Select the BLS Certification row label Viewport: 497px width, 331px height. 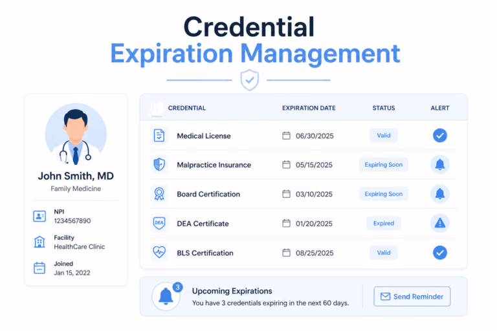tap(205, 253)
